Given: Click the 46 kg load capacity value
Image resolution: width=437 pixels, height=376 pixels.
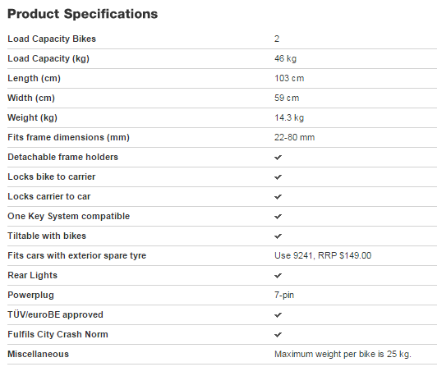Looking at the screenshot, I should tap(285, 58).
